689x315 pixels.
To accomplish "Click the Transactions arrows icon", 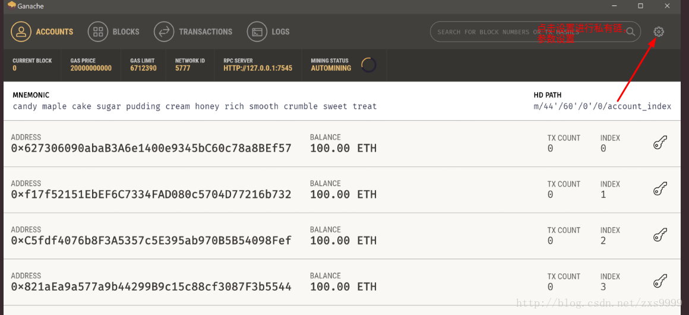I will tap(164, 31).
